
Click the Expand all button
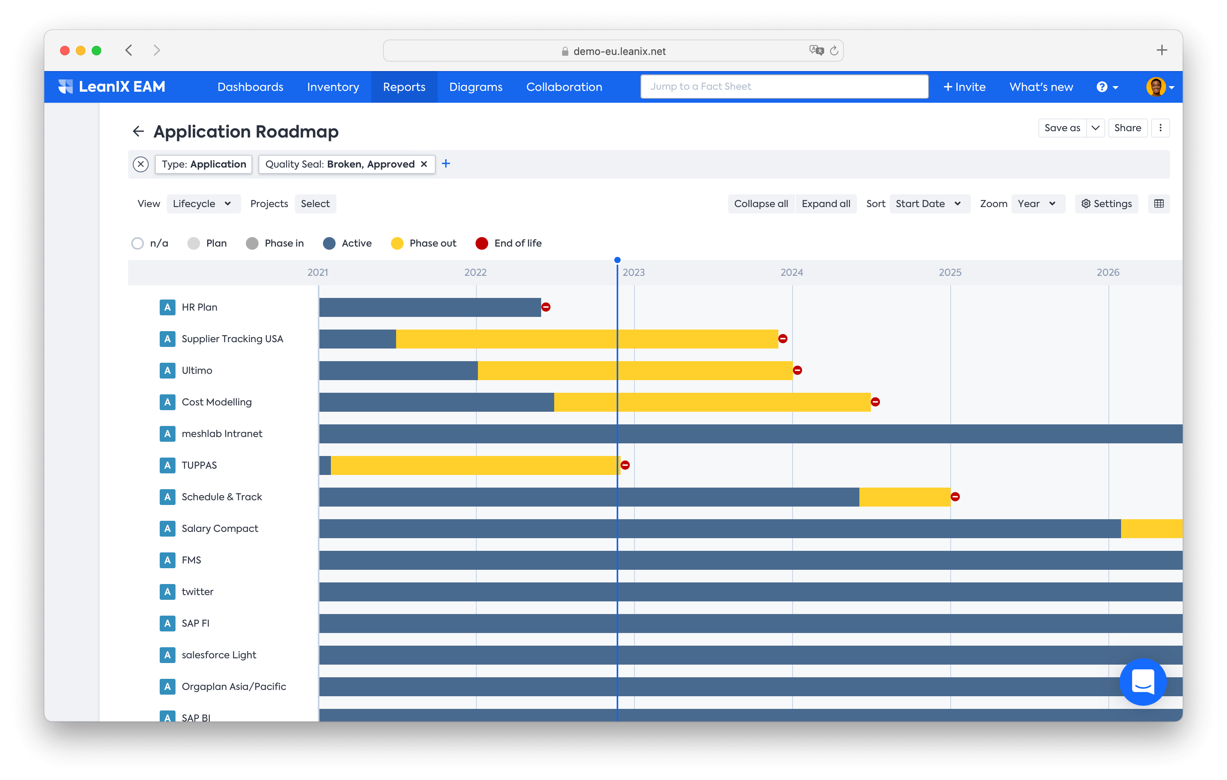coord(826,204)
